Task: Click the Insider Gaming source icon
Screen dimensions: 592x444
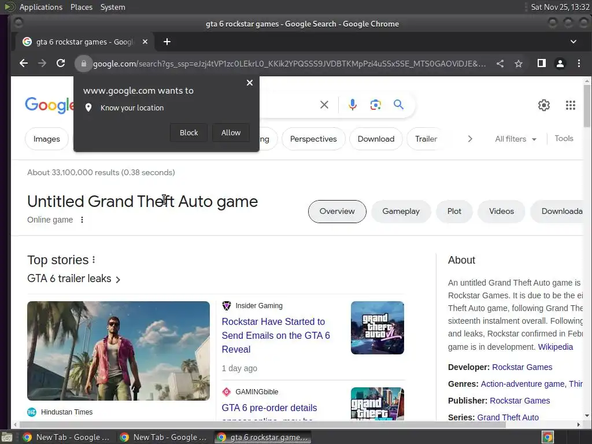Action: [x=227, y=306]
